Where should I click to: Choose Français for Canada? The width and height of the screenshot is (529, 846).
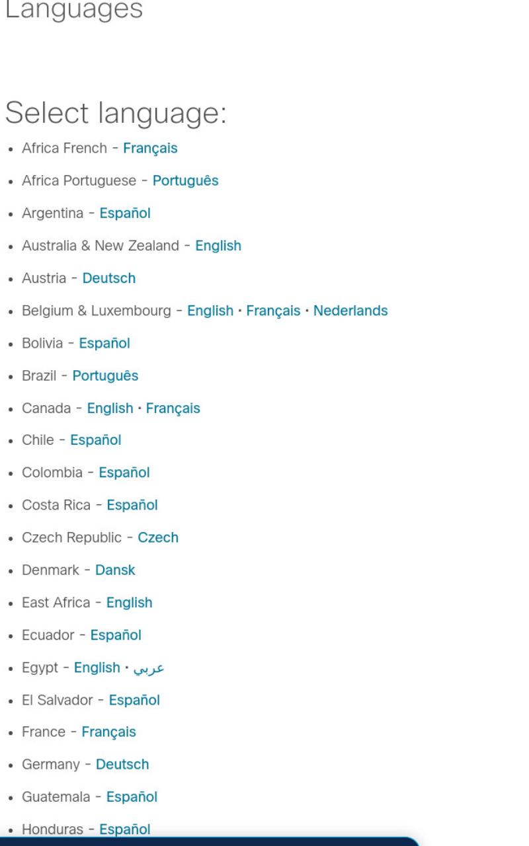173,408
